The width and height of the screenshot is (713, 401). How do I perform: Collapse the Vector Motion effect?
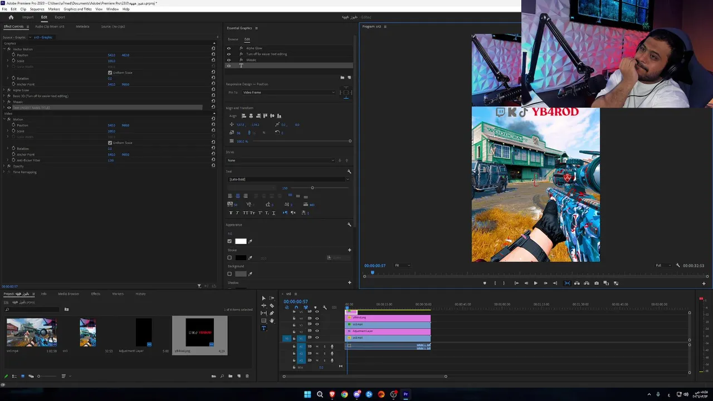point(4,49)
